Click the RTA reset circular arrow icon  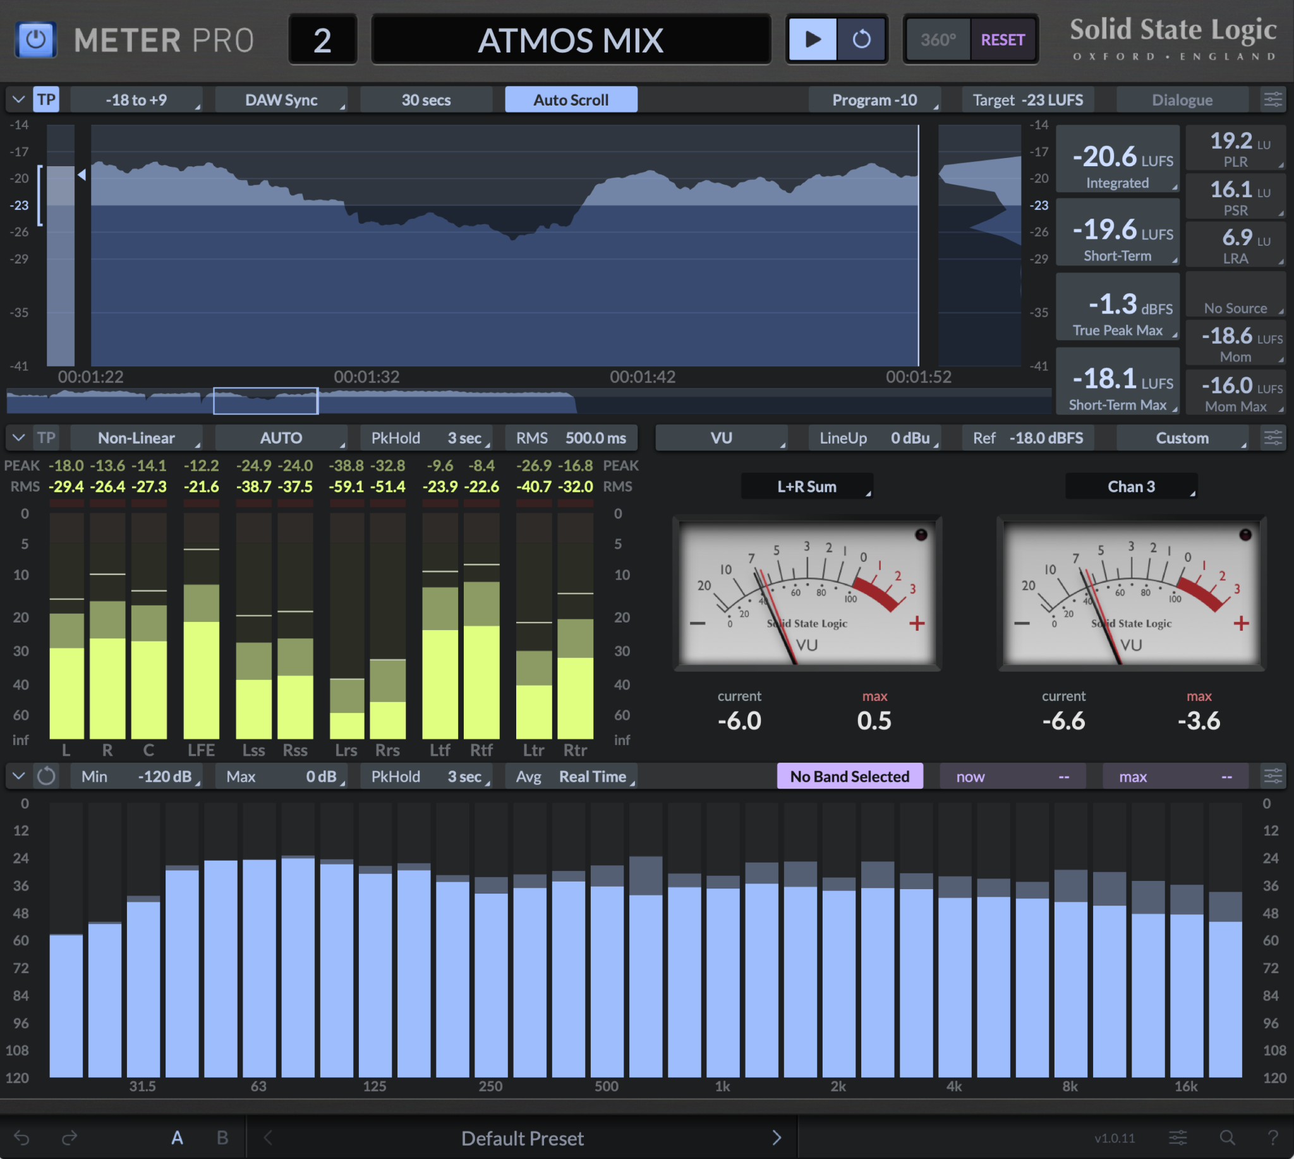47,776
